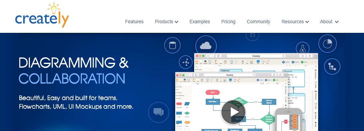Go to the Examples page
This screenshot has width=364, height=131.
pos(200,22)
